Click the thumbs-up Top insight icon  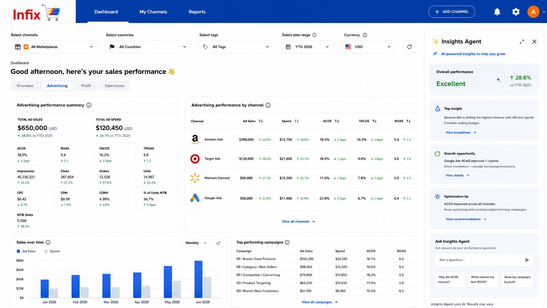(437, 109)
